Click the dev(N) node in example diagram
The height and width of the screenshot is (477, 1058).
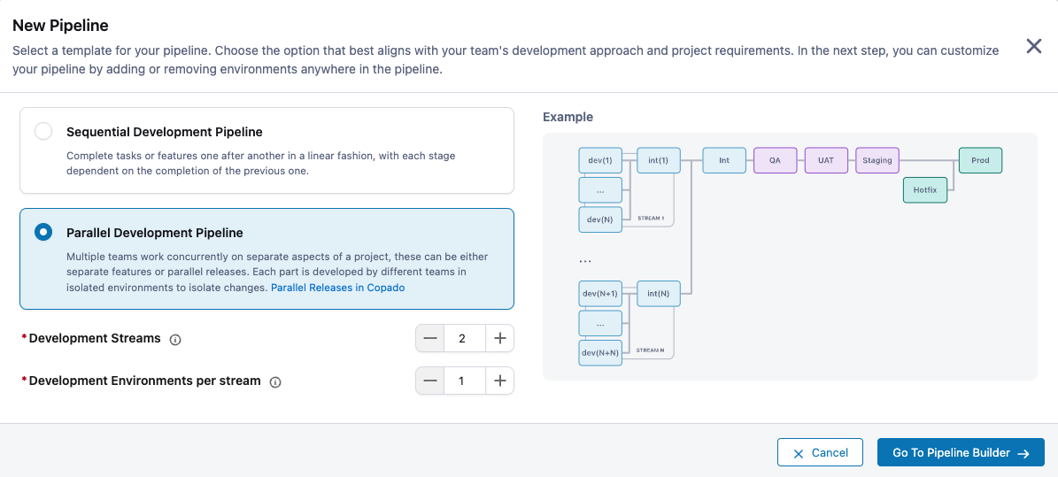[600, 220]
